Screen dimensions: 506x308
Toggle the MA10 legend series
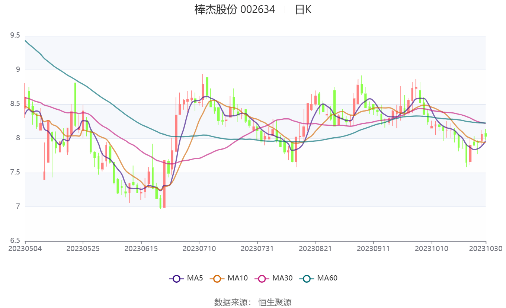coord(229,278)
